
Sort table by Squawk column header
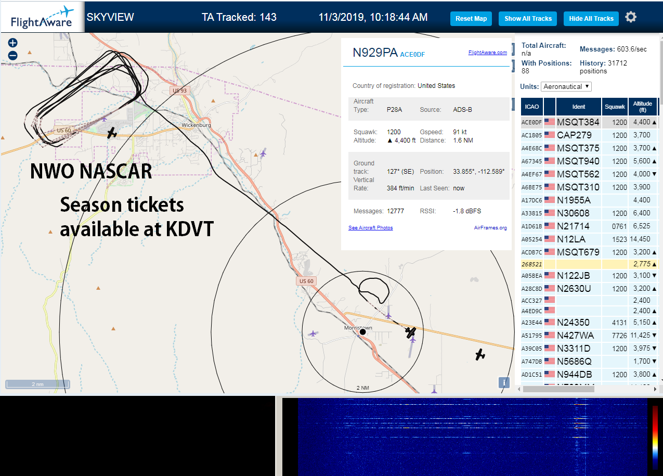615,107
